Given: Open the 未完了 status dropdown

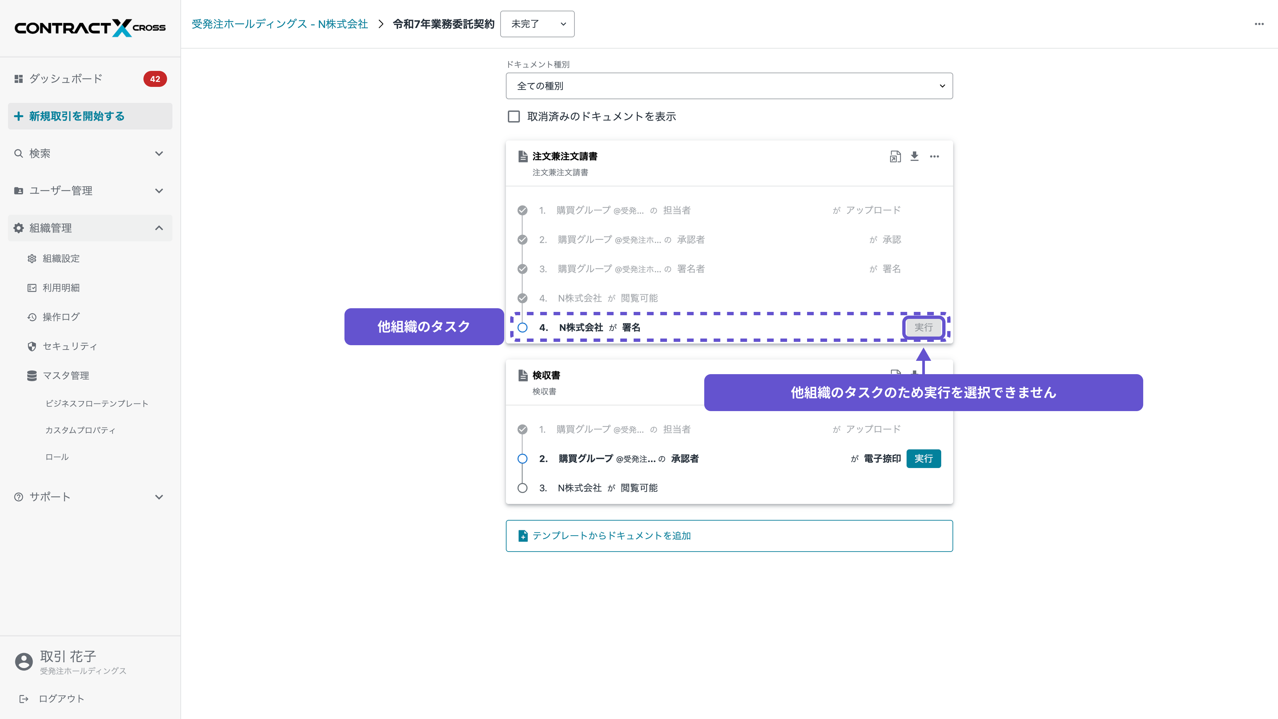Looking at the screenshot, I should 537,24.
